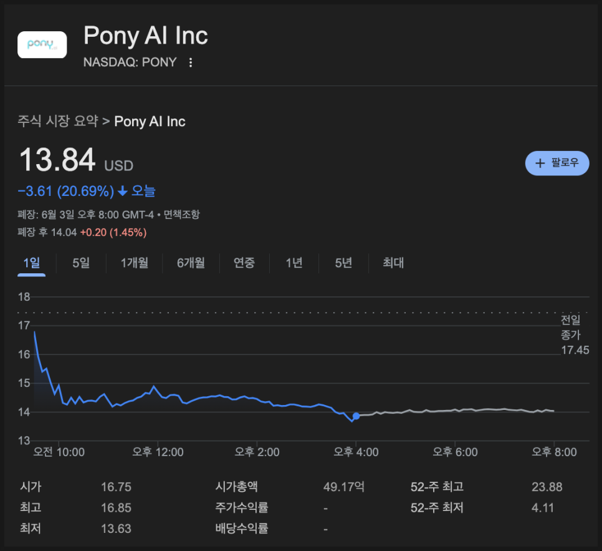
Task: Click the 전일 종가 17.45 label
Action: click(x=575, y=335)
